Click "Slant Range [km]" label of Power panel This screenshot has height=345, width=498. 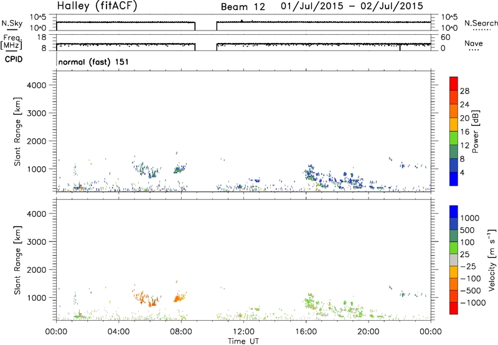point(17,131)
